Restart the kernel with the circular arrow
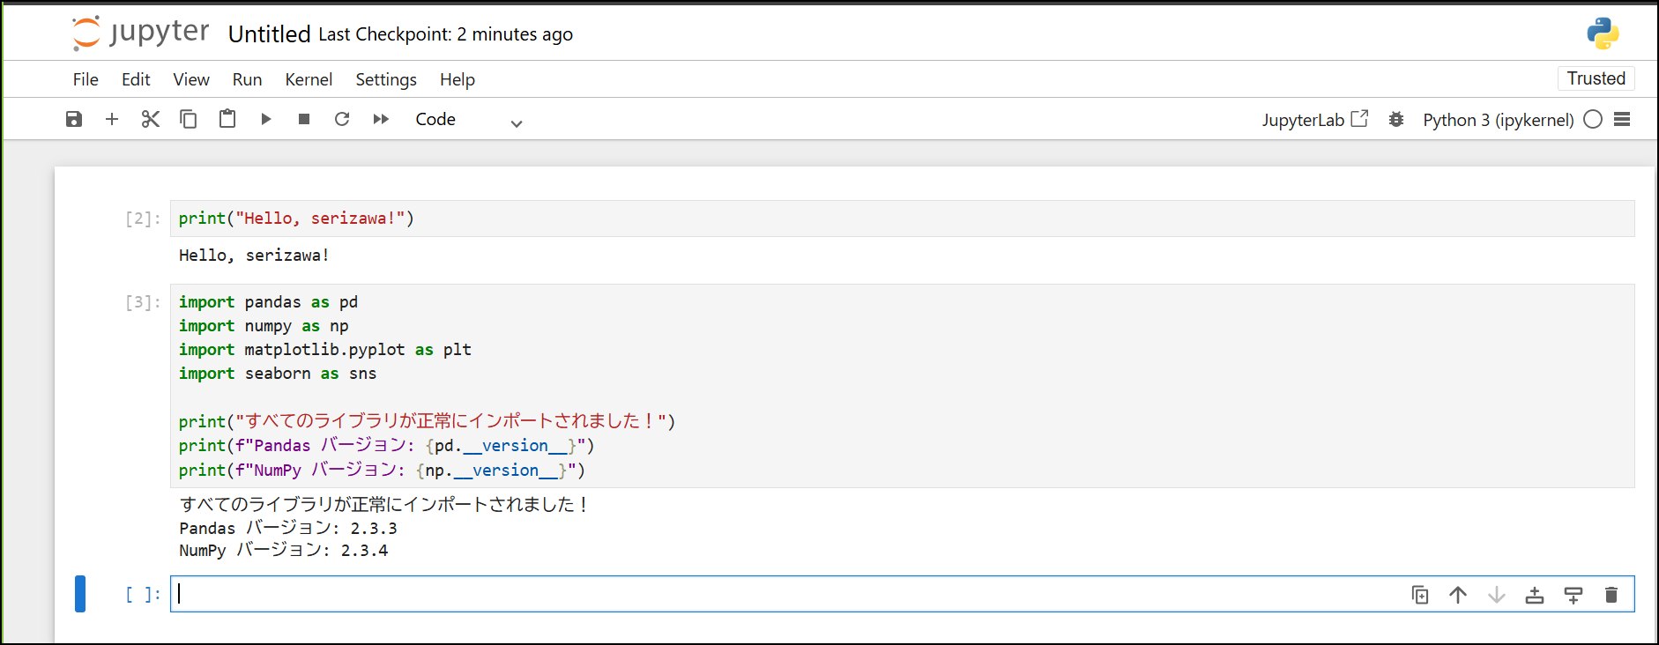The height and width of the screenshot is (645, 1659). [x=342, y=119]
